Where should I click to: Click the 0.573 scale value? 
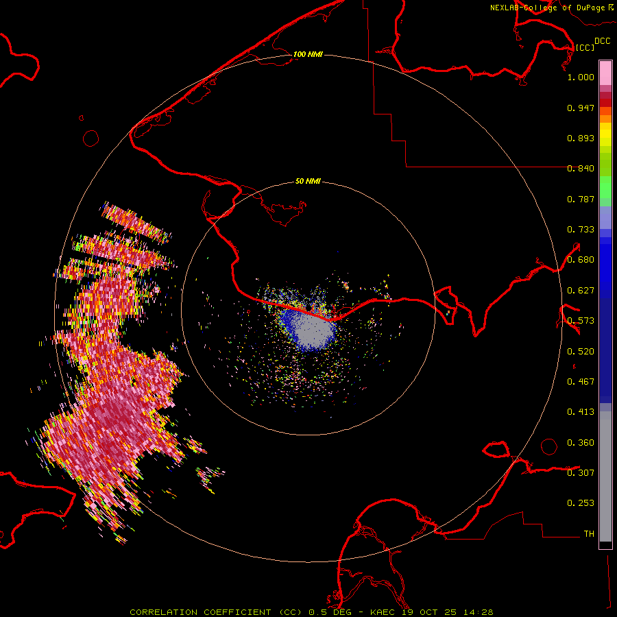pos(581,321)
